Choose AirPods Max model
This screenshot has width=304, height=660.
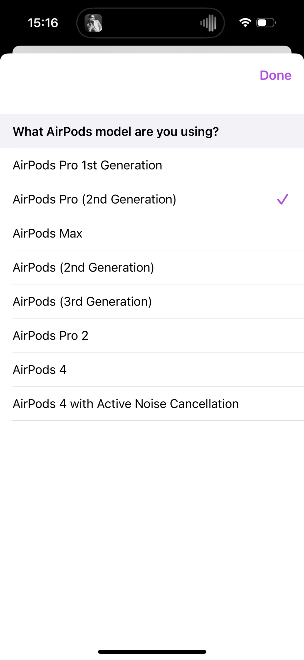[152, 233]
